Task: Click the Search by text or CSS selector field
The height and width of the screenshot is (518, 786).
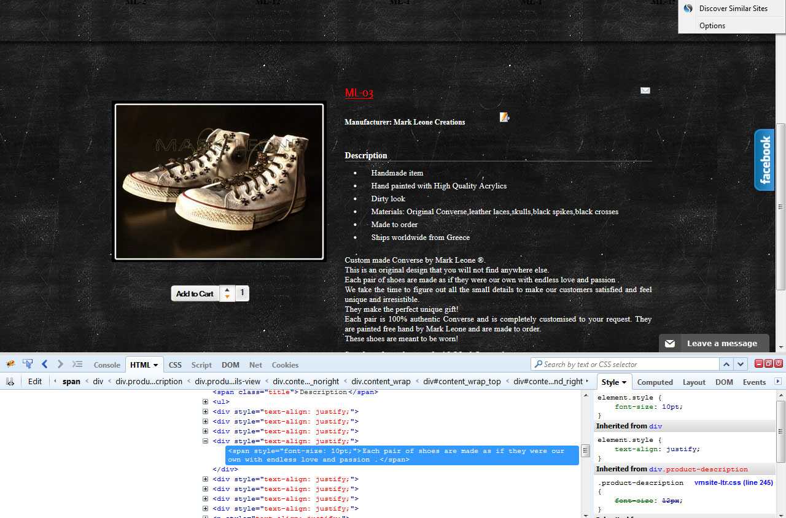Action: tap(625, 364)
